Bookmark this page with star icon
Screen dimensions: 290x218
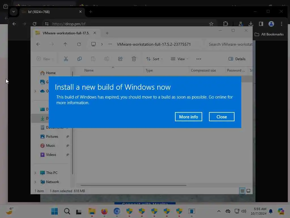coord(211,24)
